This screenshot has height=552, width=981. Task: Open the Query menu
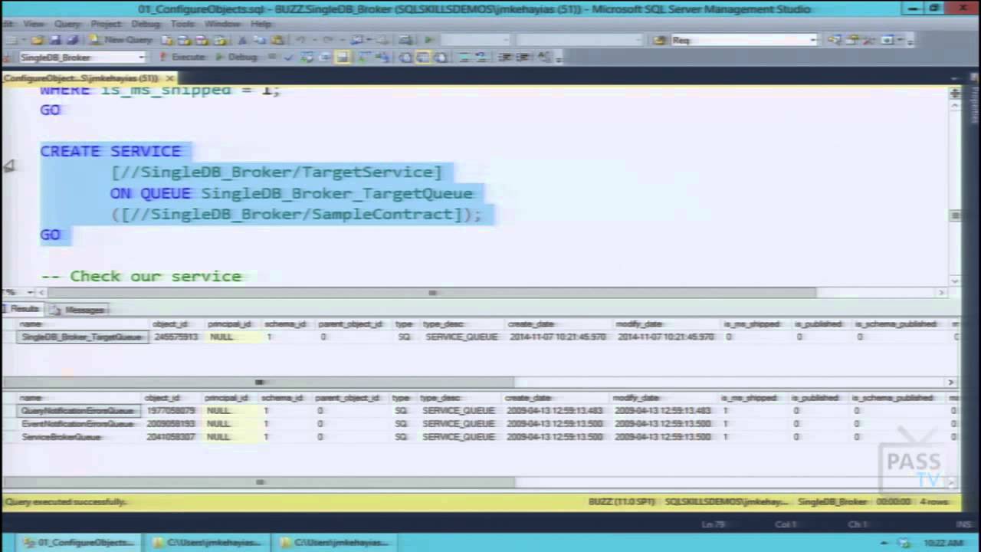(x=67, y=24)
